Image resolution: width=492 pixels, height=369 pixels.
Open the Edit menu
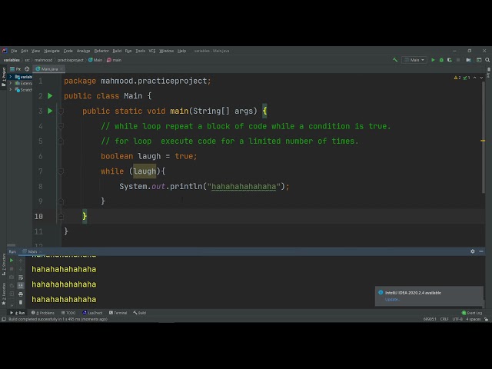[x=25, y=51]
